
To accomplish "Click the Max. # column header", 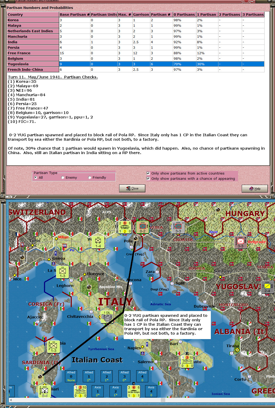I will pyautogui.click(x=125, y=14).
